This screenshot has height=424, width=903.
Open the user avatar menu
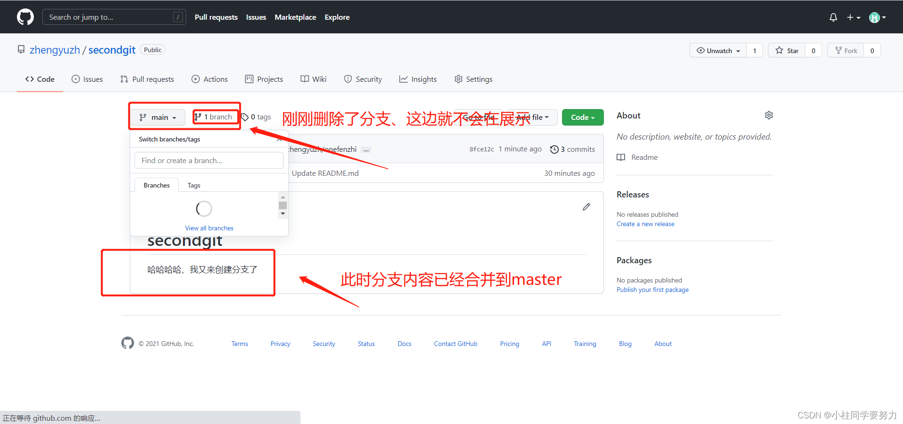(x=877, y=17)
